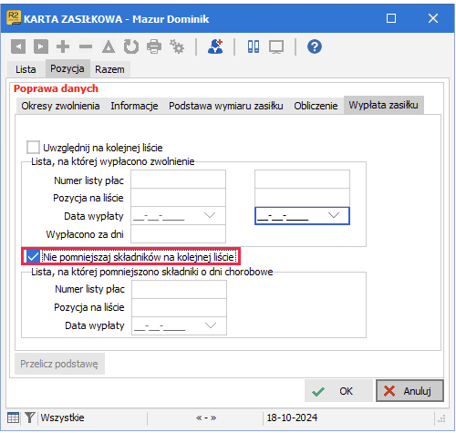
Task: Go to next record arrow icon
Action: pos(41,46)
